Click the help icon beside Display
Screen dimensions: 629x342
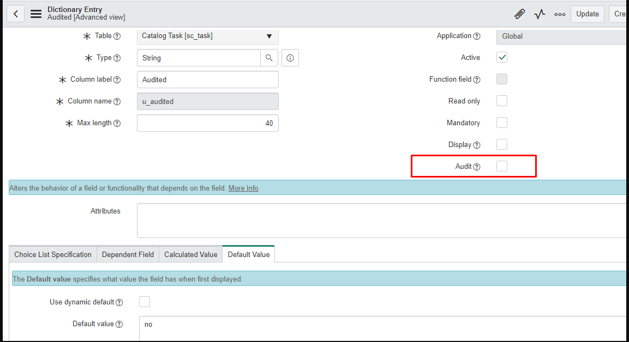click(477, 145)
